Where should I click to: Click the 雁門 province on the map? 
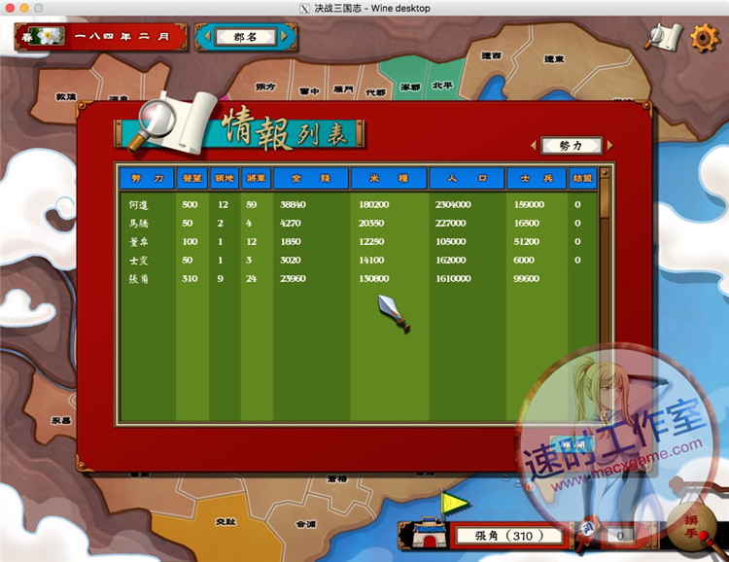pyautogui.click(x=343, y=89)
